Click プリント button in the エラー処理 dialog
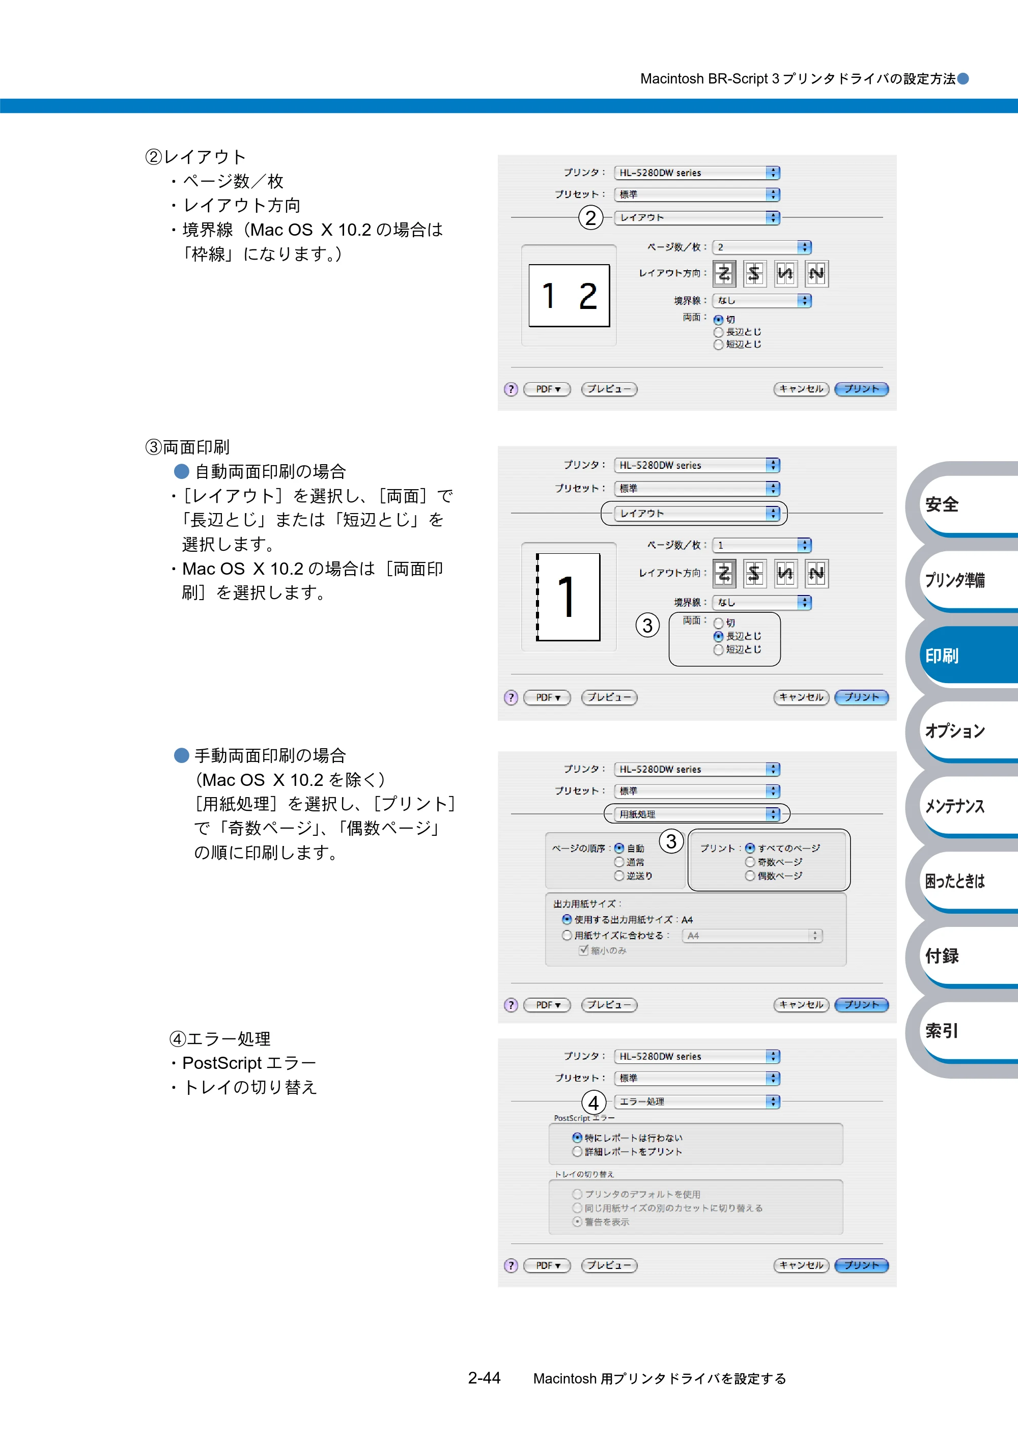The height and width of the screenshot is (1441, 1018). 862,1265
